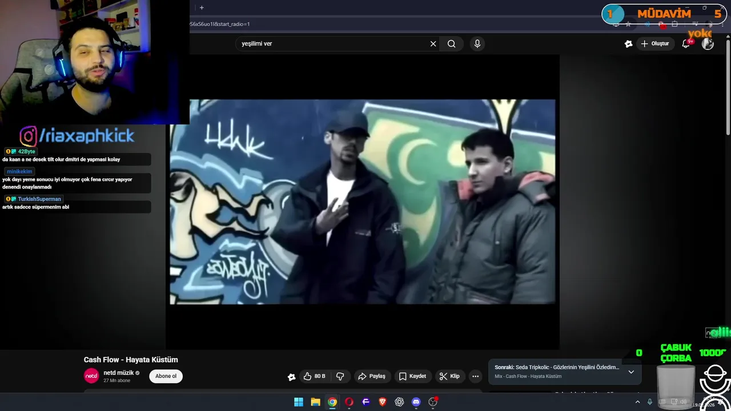
Task: Click chat username TurkishSuperman
Action: [x=39, y=199]
